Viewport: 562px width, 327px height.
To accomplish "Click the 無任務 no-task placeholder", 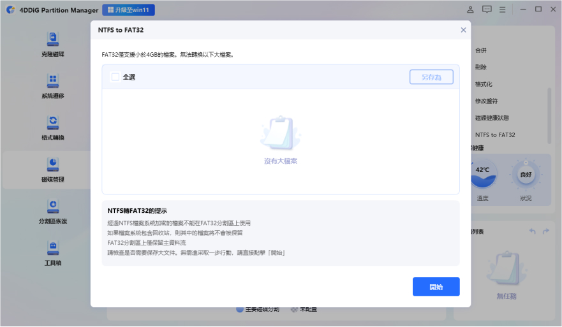I will (x=507, y=296).
